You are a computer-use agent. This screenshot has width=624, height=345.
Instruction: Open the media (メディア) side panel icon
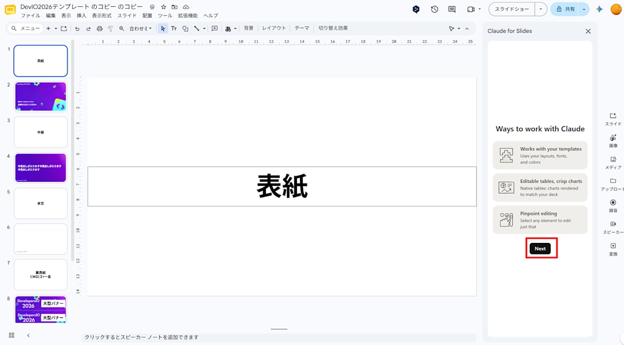[613, 162]
